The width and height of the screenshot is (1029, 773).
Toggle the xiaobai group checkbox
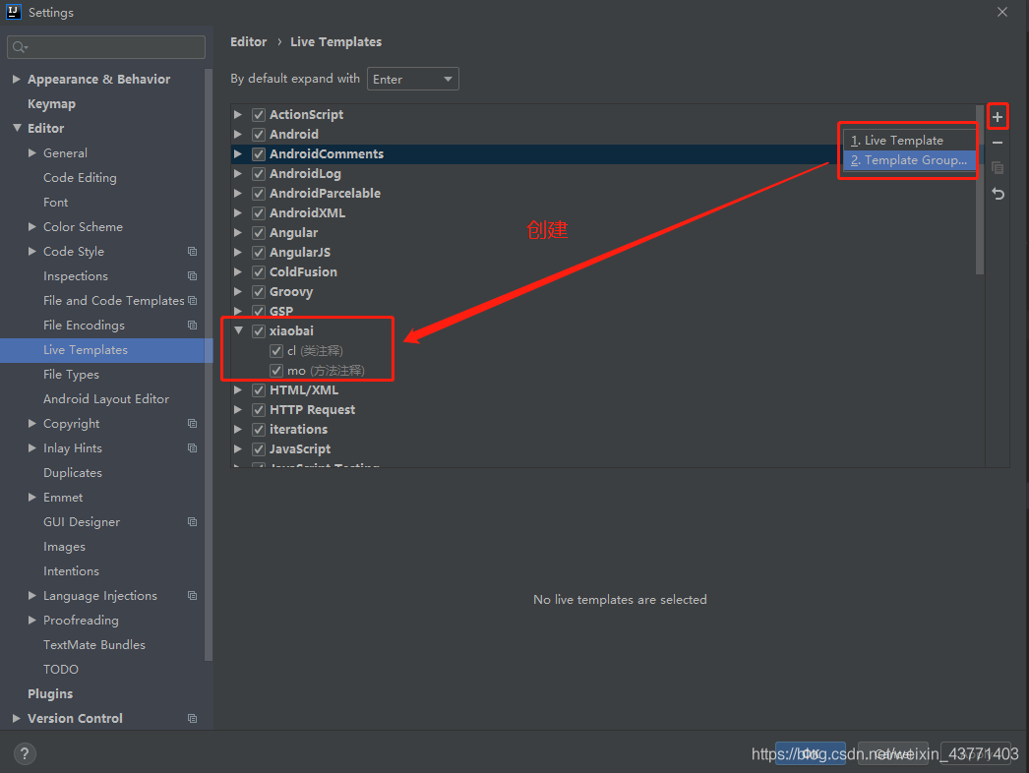[259, 331]
